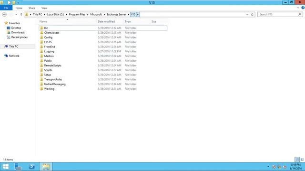Select the Public folder icon
The height and width of the screenshot is (171, 305).
pos(41,61)
